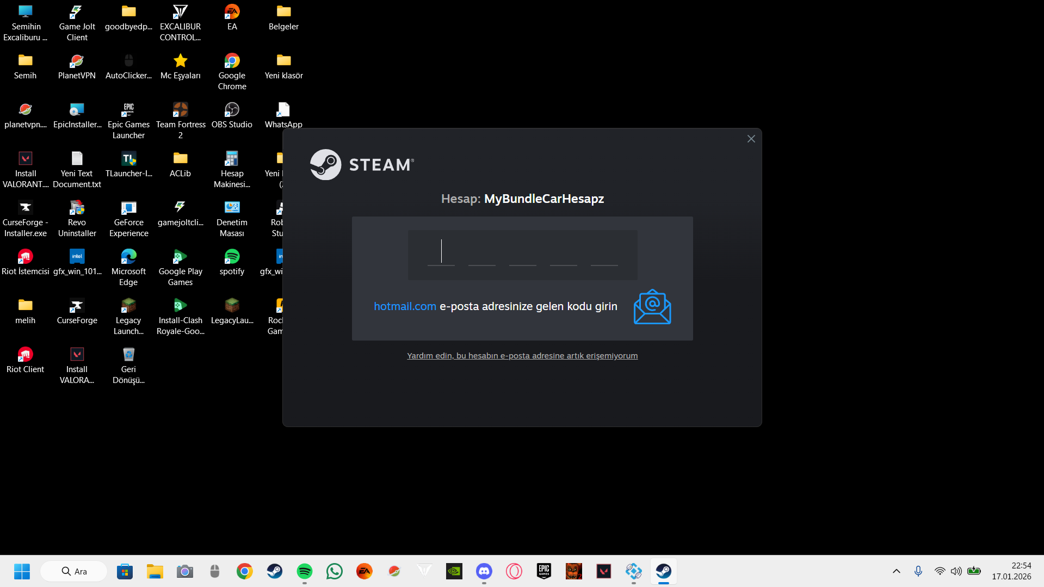Select the EpicInstaller desktop icon

[x=77, y=115]
